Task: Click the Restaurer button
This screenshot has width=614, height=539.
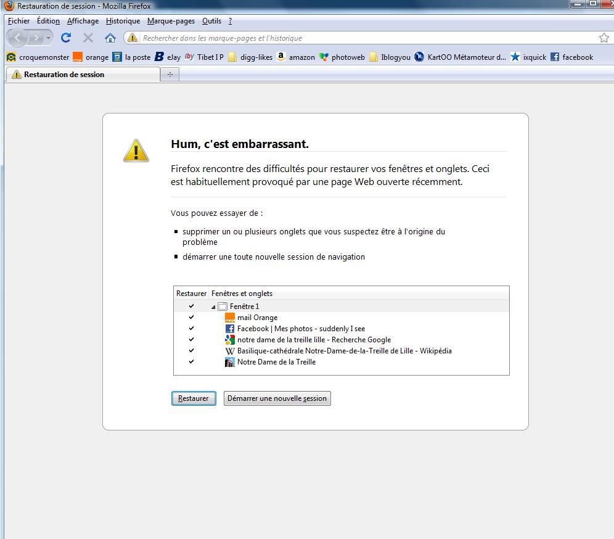Action: [x=194, y=398]
